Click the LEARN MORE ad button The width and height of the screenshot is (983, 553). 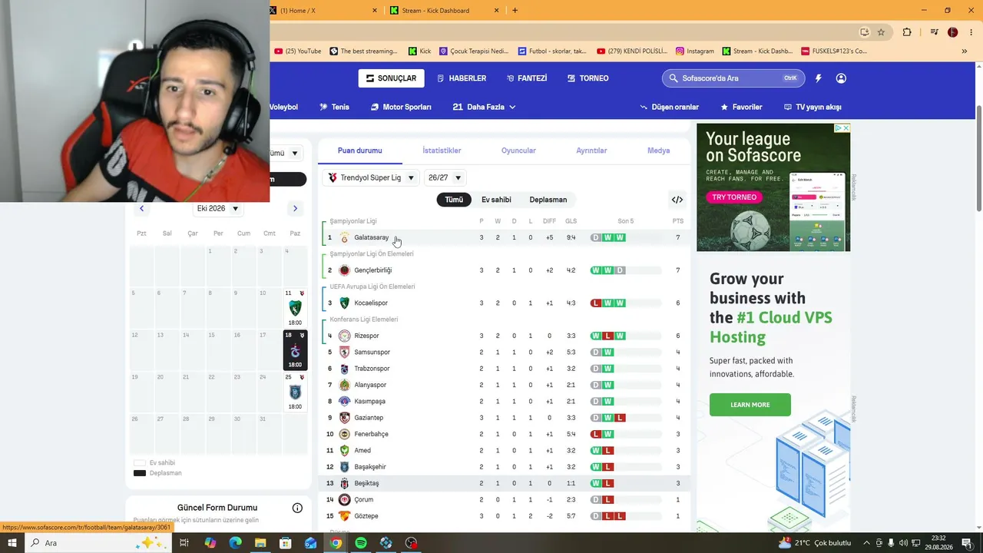pyautogui.click(x=750, y=405)
